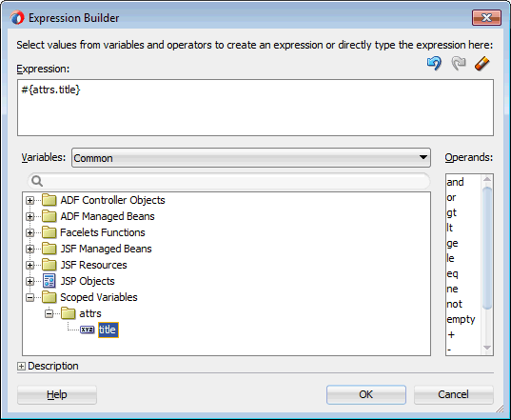Select the attrs tree label

click(90, 313)
